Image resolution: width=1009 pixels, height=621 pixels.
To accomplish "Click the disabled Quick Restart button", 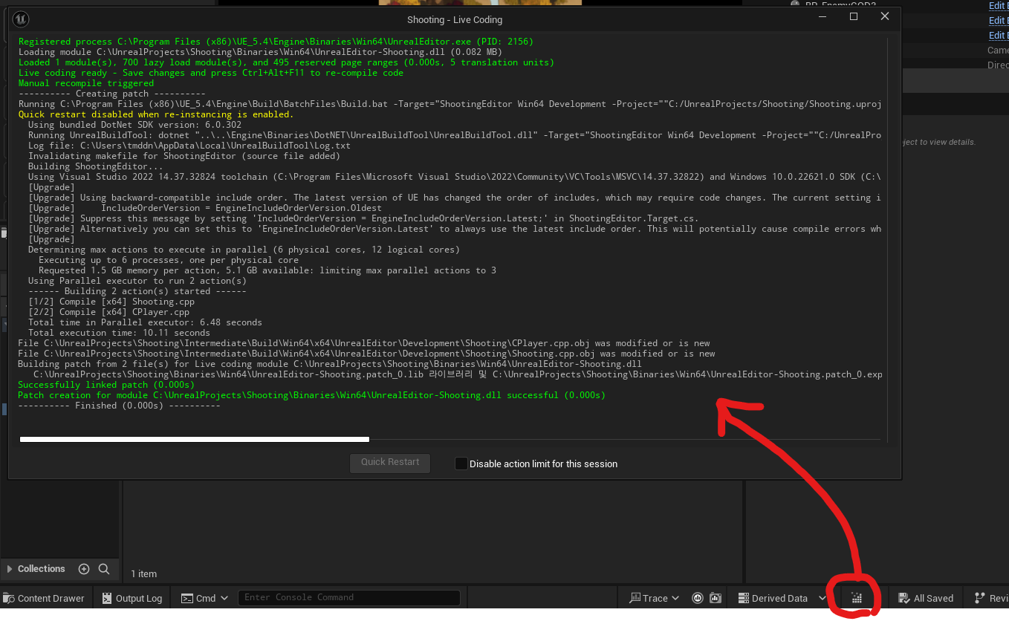I will coord(390,462).
